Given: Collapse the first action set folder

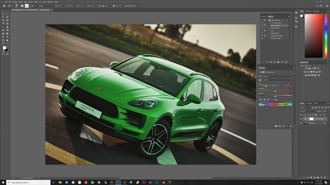Looking at the screenshot, I should click(268, 21).
